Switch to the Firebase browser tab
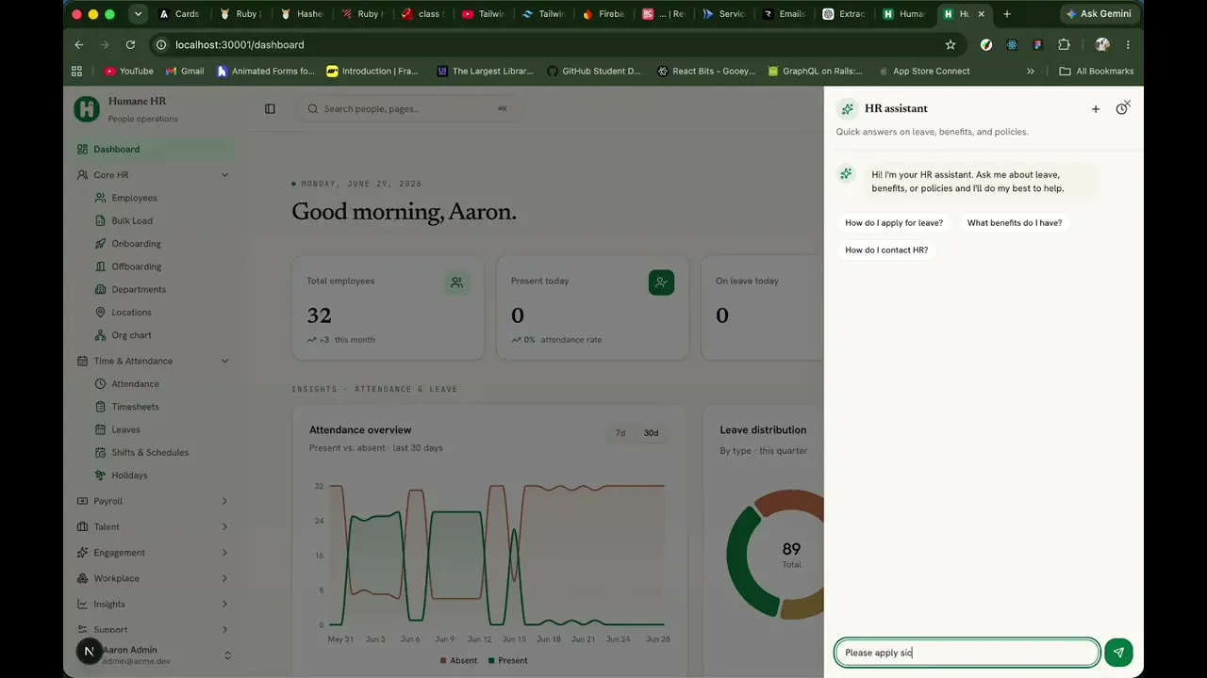 coord(603,14)
